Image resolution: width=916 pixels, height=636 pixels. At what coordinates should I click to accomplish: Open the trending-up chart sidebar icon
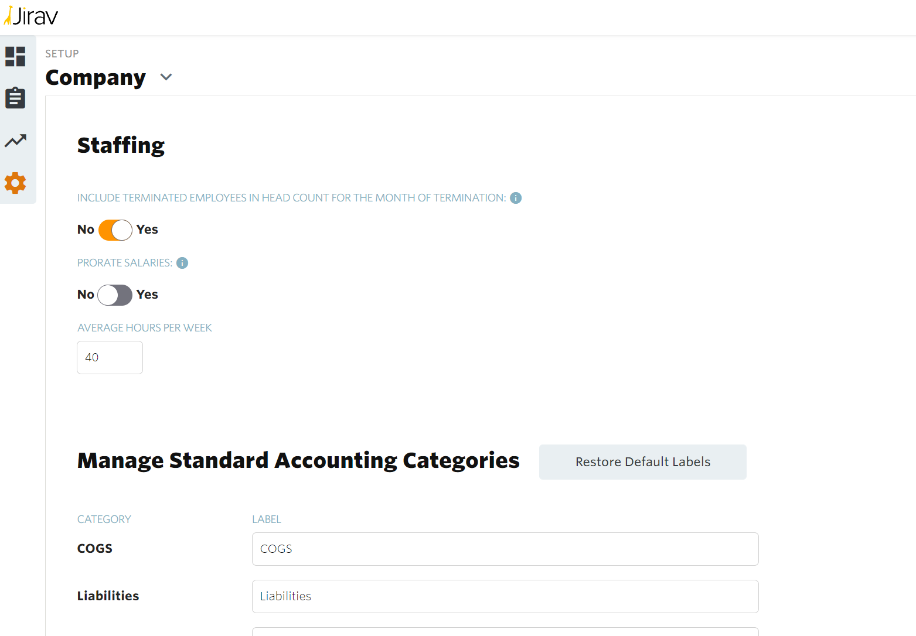(x=15, y=141)
